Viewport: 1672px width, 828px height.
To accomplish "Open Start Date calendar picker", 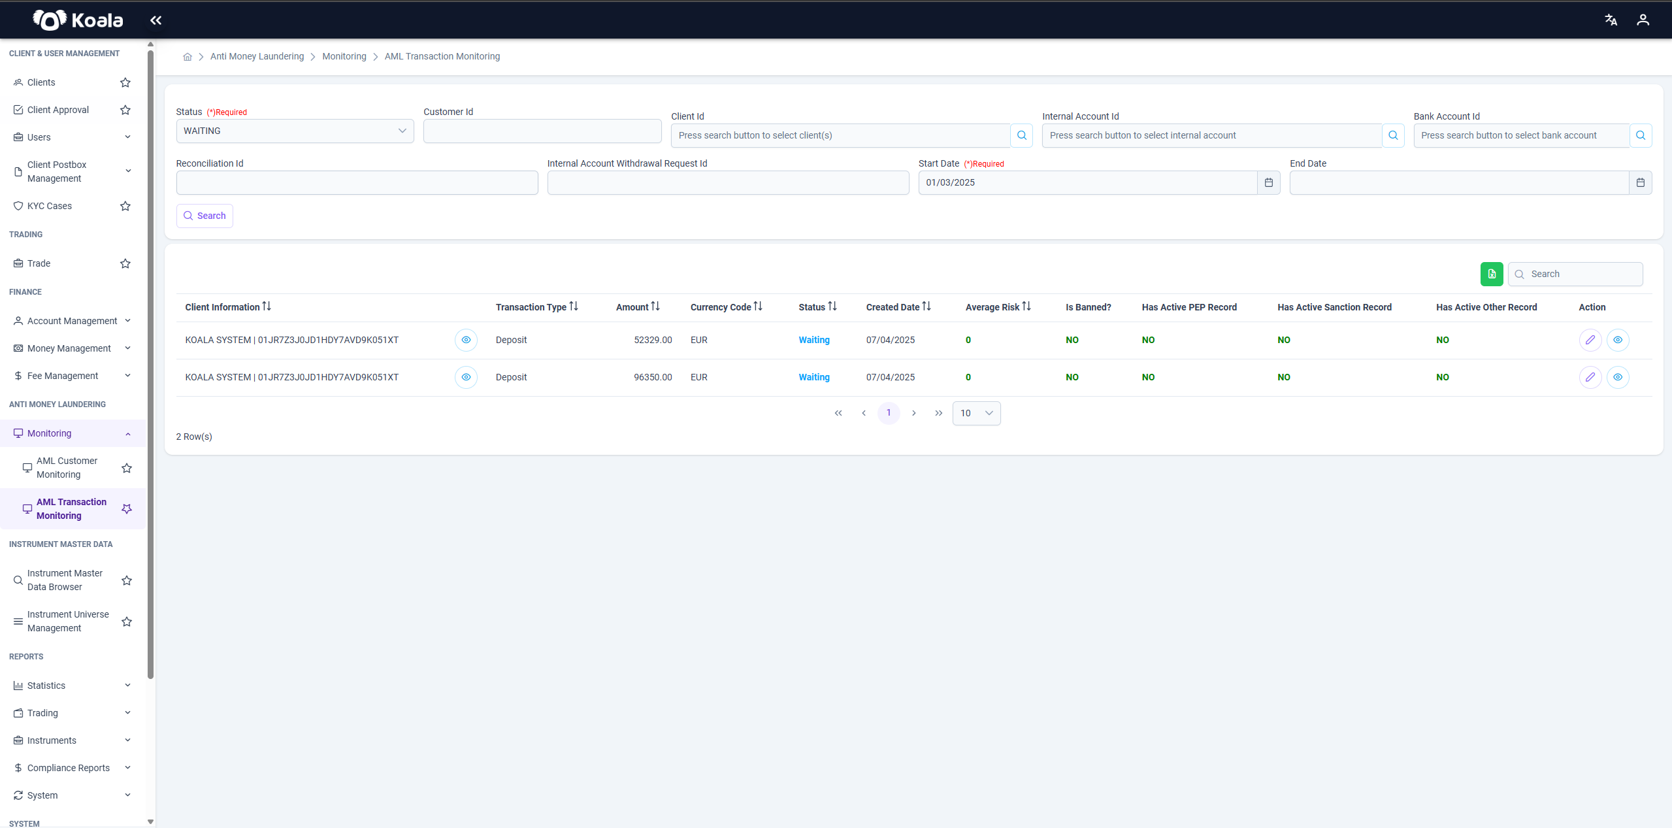I will pyautogui.click(x=1268, y=182).
